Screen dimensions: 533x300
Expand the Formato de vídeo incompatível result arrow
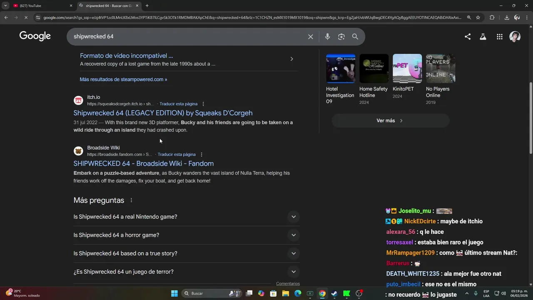(291, 59)
